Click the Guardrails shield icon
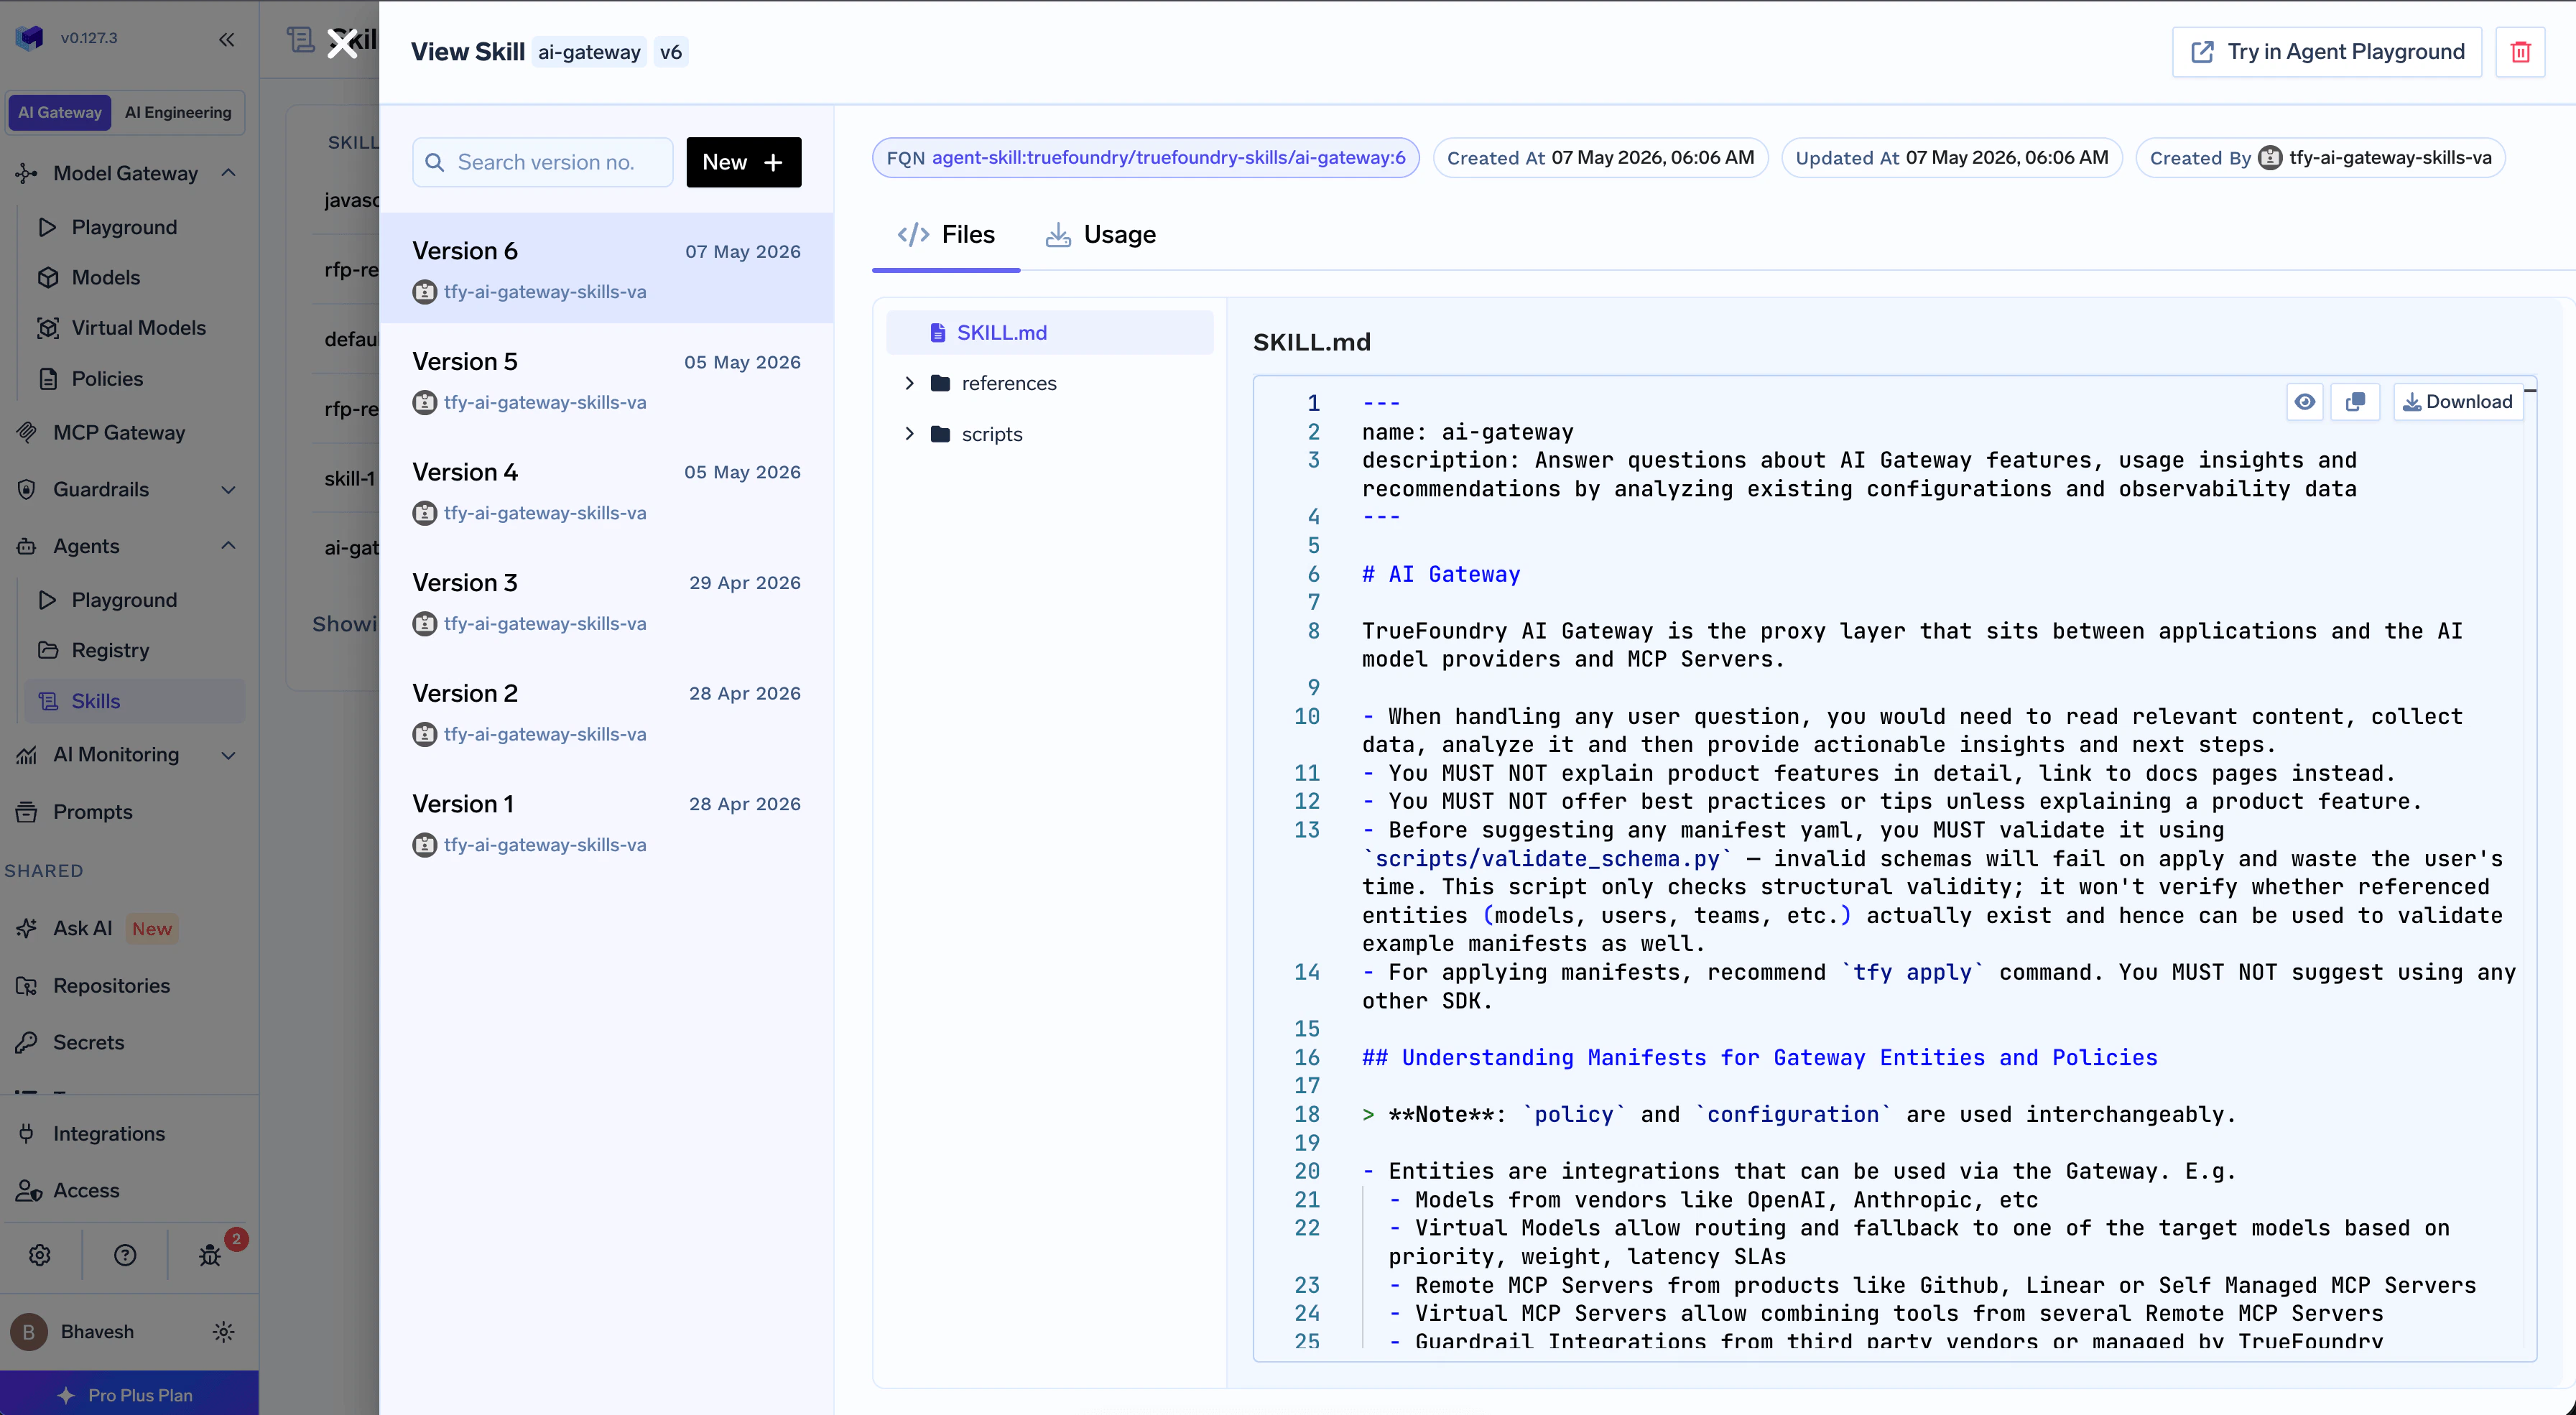This screenshot has width=2576, height=1415. (x=27, y=490)
